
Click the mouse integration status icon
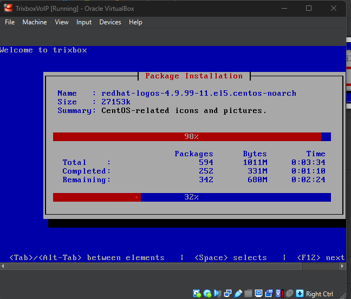tap(289, 293)
